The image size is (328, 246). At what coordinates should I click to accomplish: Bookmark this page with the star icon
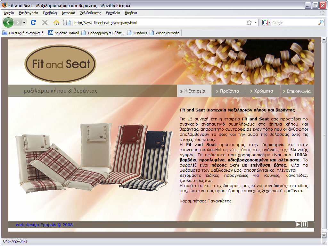249,23
